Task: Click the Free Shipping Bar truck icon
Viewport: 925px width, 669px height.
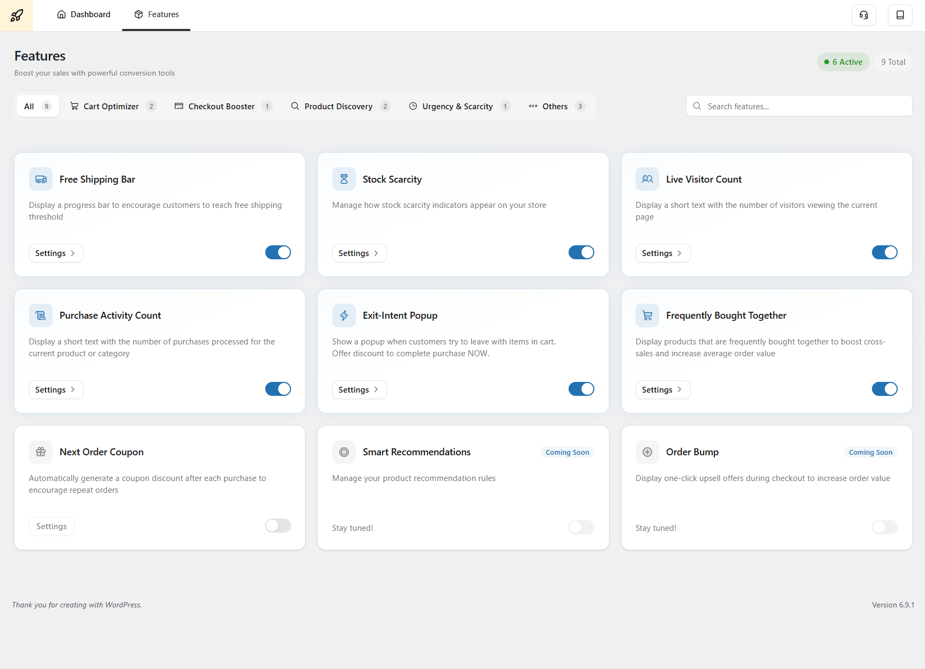Action: click(x=41, y=179)
